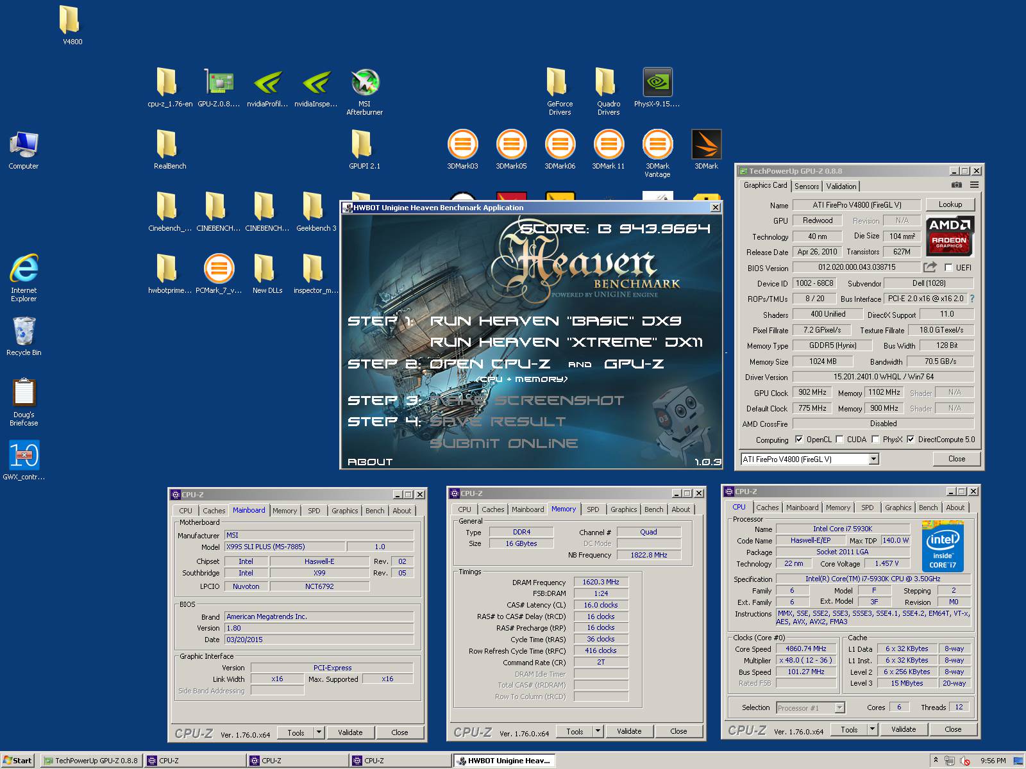Screen dimensions: 1026x769
Task: Open Doug's Briefcase icon
Action: pos(24,402)
